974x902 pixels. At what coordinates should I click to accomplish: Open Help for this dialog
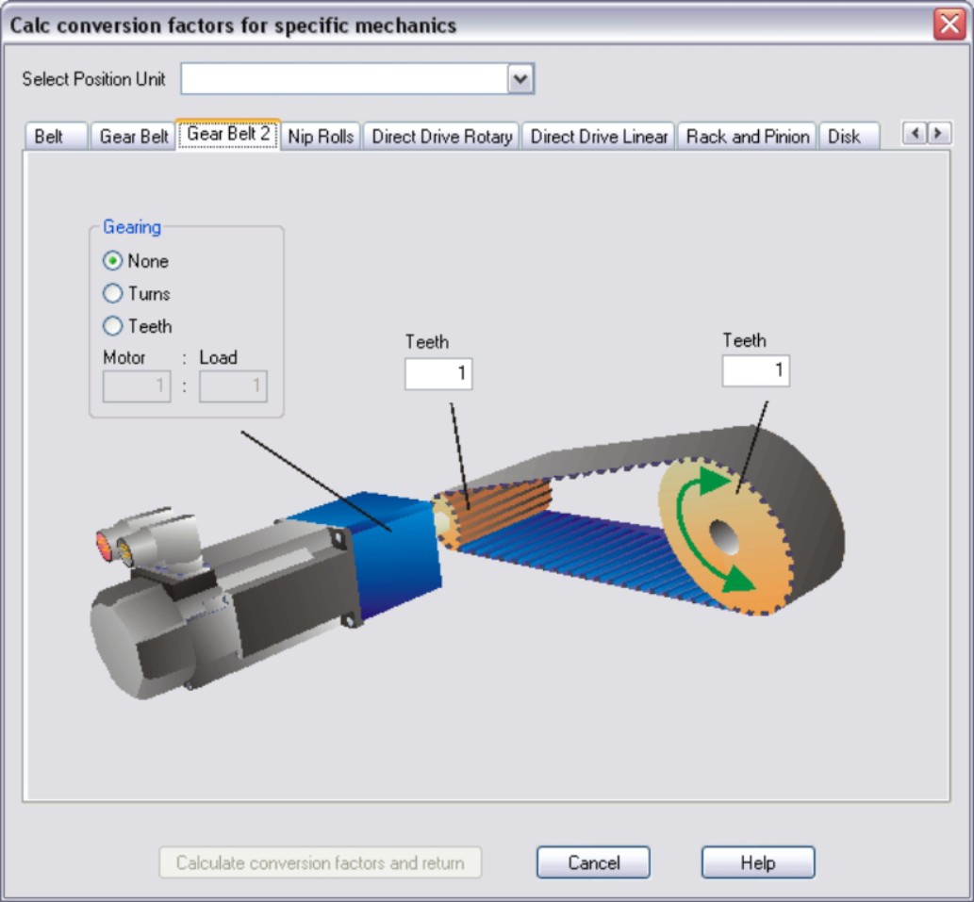(757, 862)
